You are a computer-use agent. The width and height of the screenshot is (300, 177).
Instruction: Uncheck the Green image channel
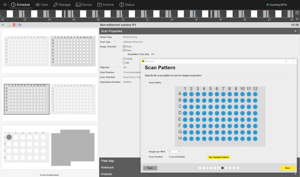[124, 50]
